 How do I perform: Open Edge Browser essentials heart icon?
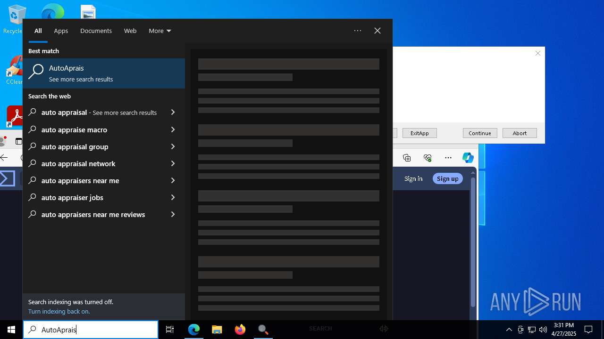428,158
